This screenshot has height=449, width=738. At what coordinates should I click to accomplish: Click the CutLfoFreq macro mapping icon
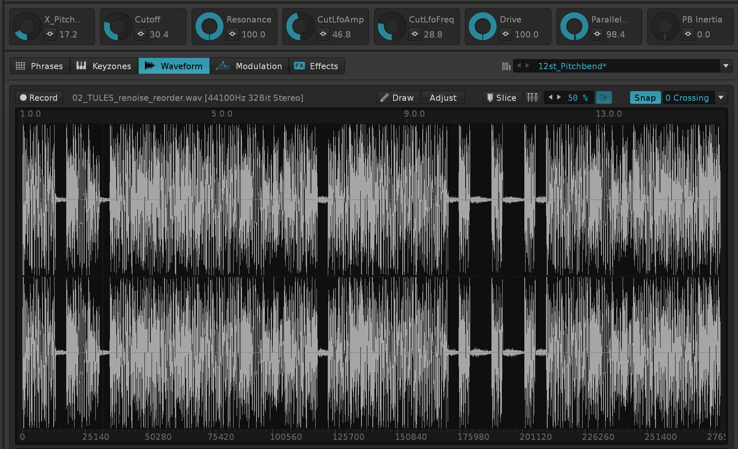coord(415,34)
